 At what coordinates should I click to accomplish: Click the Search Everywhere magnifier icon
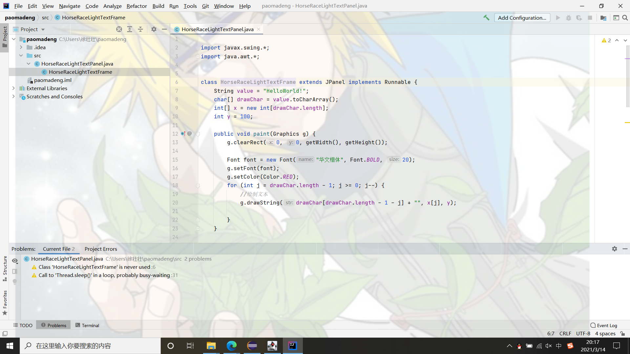625,18
